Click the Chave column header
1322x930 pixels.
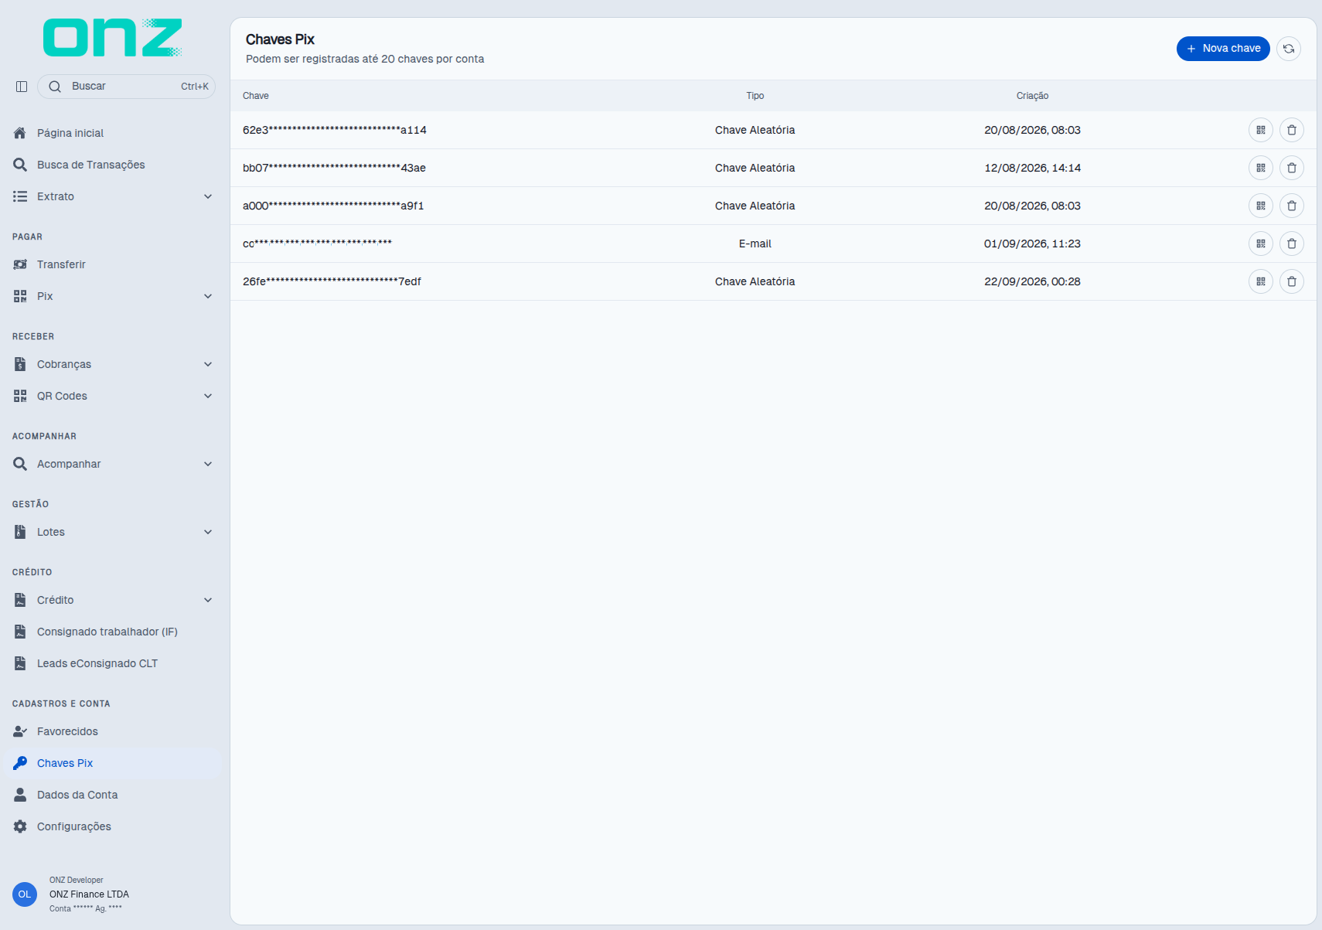pyautogui.click(x=256, y=96)
